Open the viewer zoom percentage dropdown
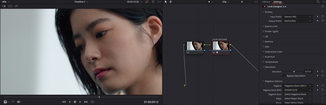 coord(6,2)
